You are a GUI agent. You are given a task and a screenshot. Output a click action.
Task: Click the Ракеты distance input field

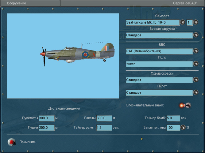[104, 118]
